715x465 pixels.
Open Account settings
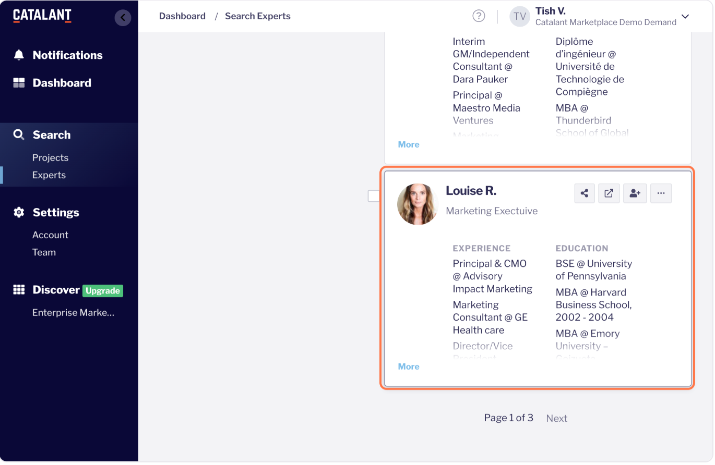click(50, 235)
